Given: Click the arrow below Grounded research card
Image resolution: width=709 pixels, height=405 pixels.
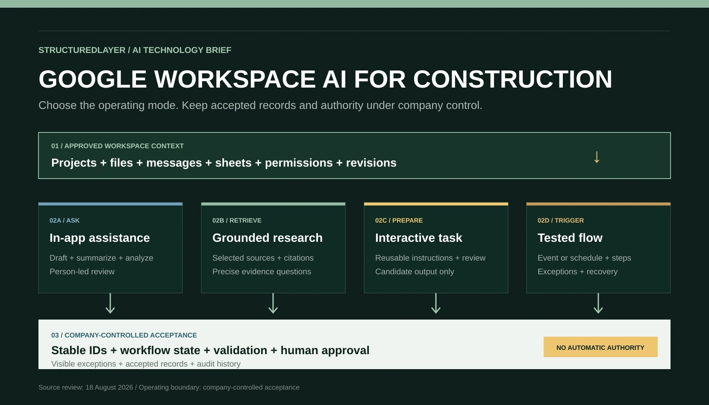Looking at the screenshot, I should tap(273, 303).
